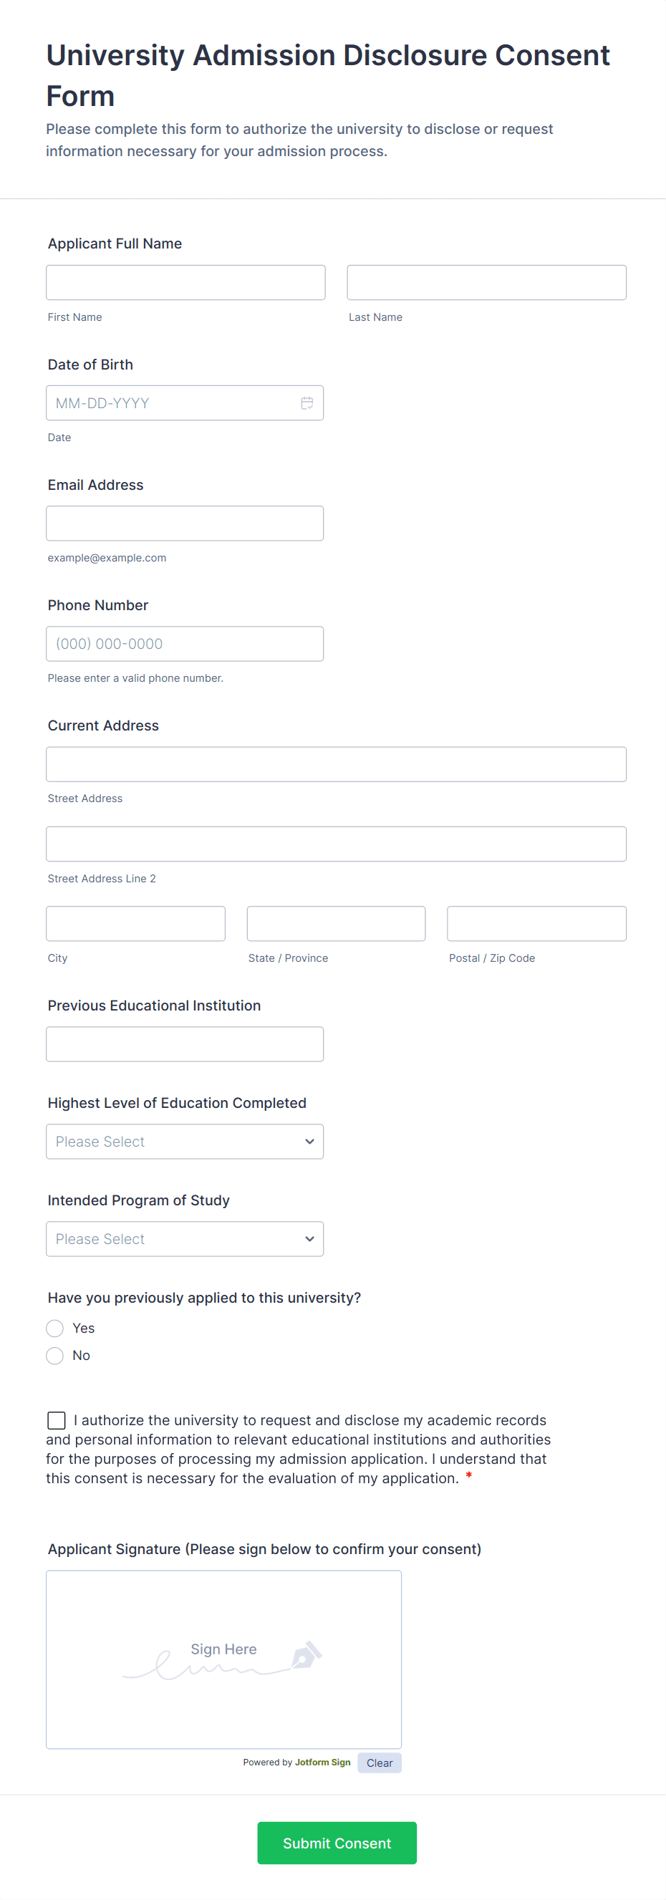Check the authorization consent checkbox
This screenshot has width=666, height=1900.
pos(57,1420)
